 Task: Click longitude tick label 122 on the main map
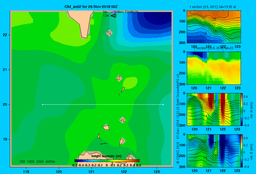tap(124, 171)
